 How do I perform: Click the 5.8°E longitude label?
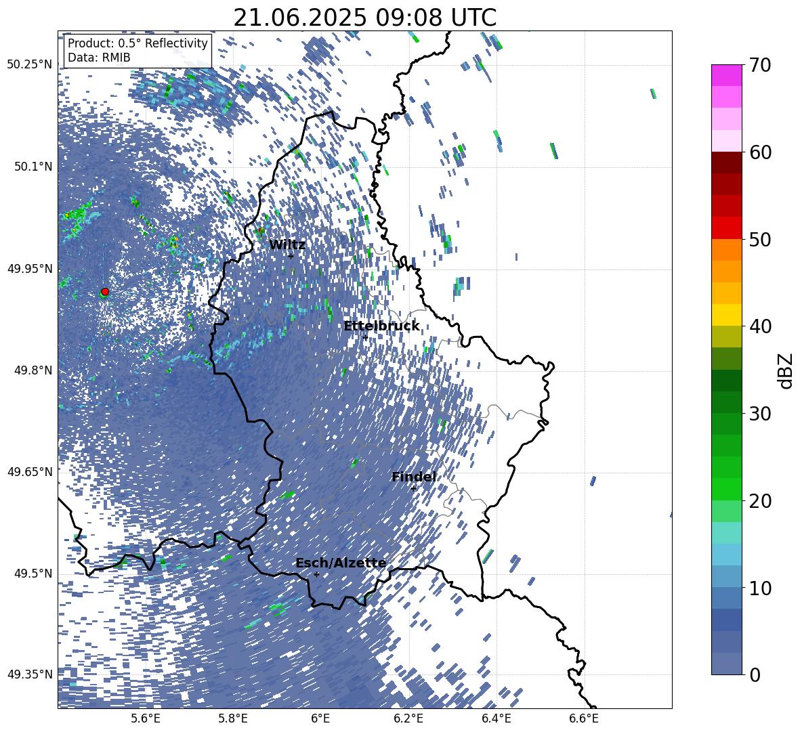click(x=233, y=718)
